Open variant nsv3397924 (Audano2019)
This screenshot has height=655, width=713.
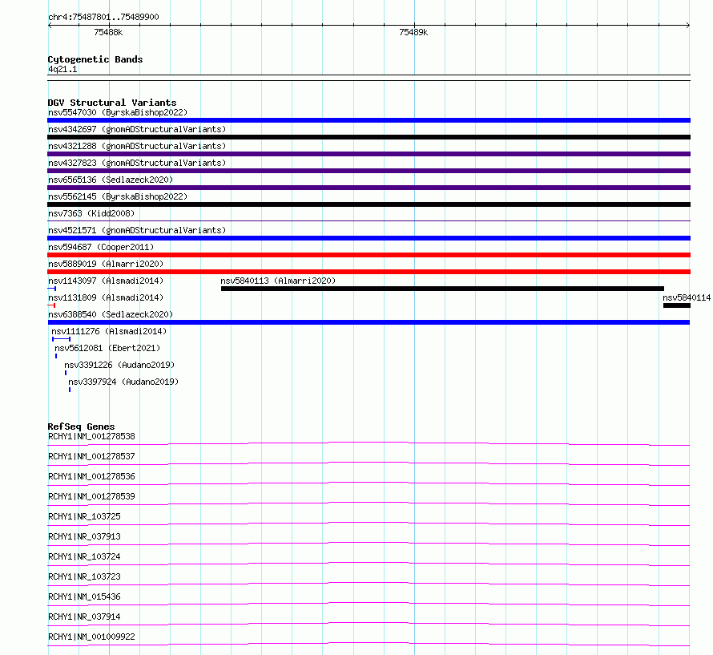point(123,382)
